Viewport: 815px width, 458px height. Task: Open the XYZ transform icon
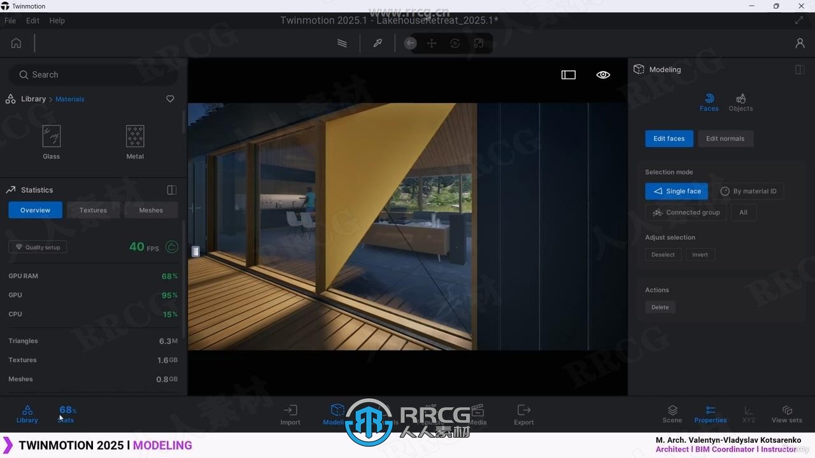[749, 414]
